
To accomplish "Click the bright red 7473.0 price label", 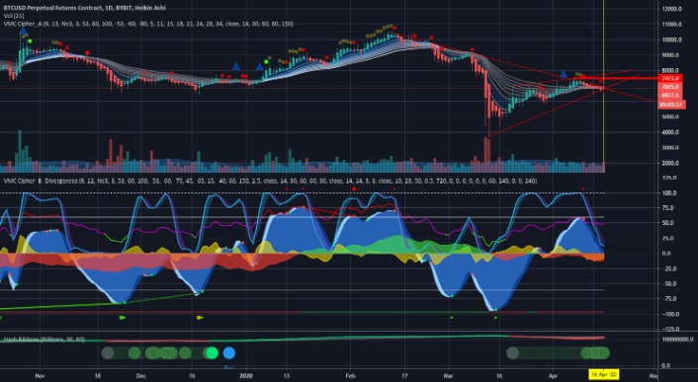I will (670, 78).
